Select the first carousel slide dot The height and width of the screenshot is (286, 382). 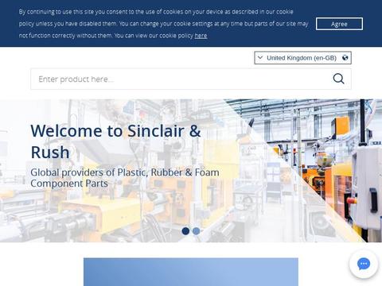(185, 231)
